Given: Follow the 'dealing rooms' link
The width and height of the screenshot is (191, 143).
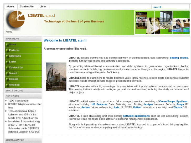Looking at the screenshot, I should tap(179, 58).
